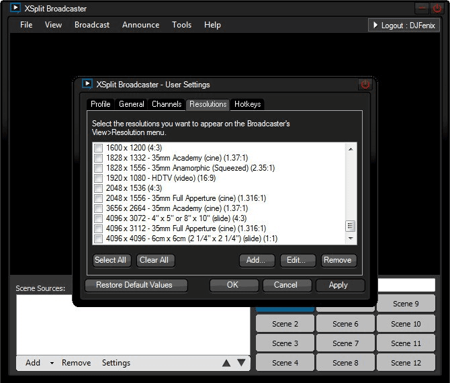Open the Tools menu
The height and width of the screenshot is (383, 450).
181,25
